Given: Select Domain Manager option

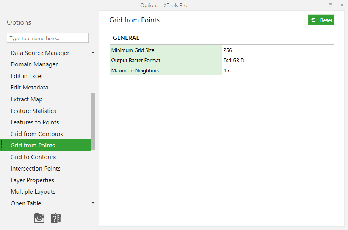Looking at the screenshot, I should [x=34, y=64].
